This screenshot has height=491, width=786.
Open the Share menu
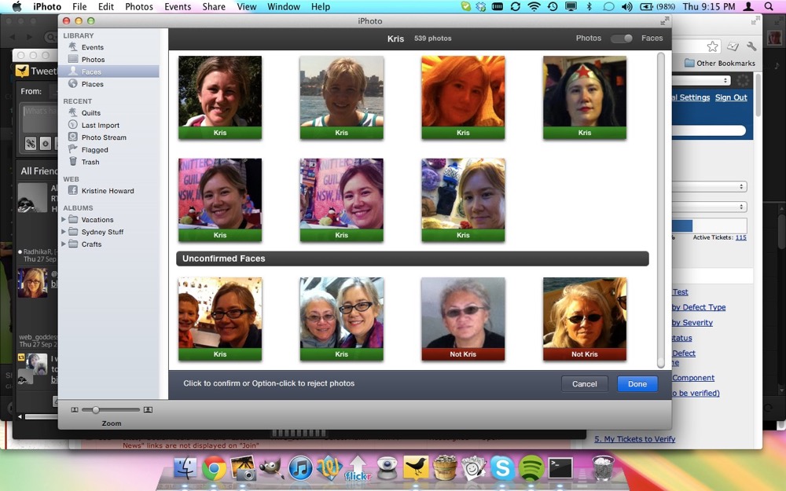tap(214, 7)
